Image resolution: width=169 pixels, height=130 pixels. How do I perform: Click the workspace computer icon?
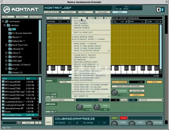(7, 21)
